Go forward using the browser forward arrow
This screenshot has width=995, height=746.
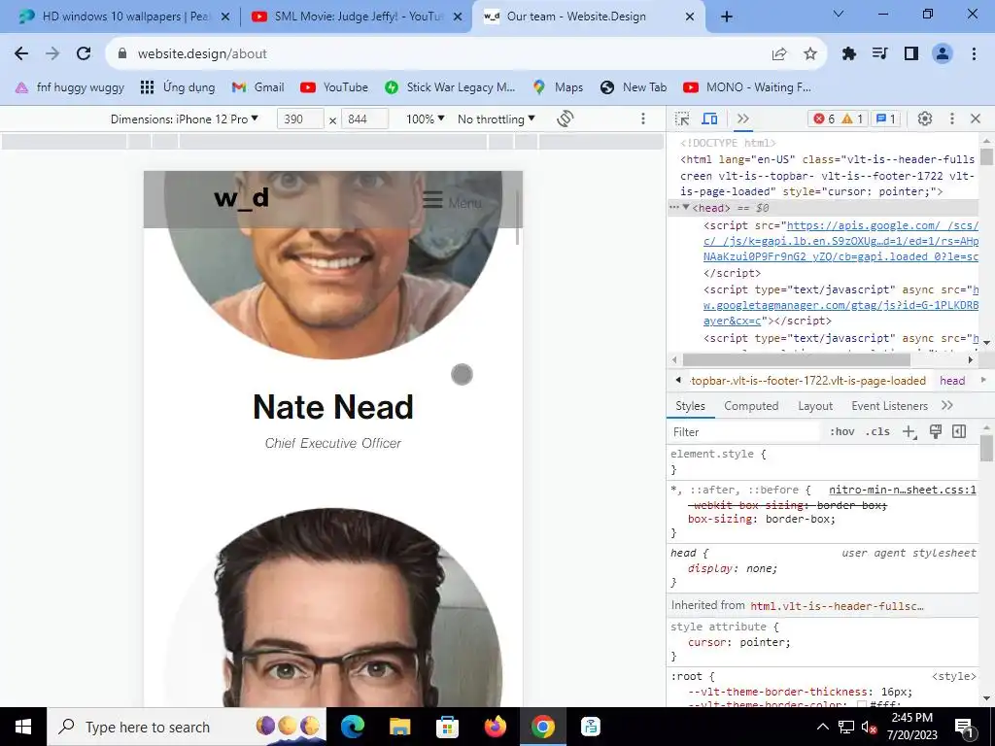[52, 54]
